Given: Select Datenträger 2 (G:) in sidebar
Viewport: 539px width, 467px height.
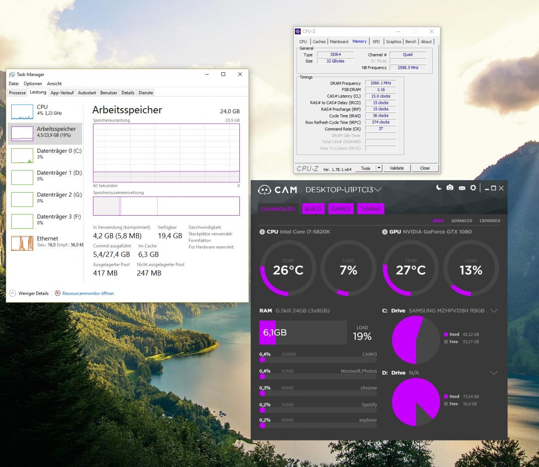Looking at the screenshot, I should point(45,199).
